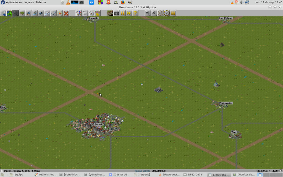283x177 pixels.
Task: Switch to the Gestor de taskbar window
Action: click(x=120, y=175)
